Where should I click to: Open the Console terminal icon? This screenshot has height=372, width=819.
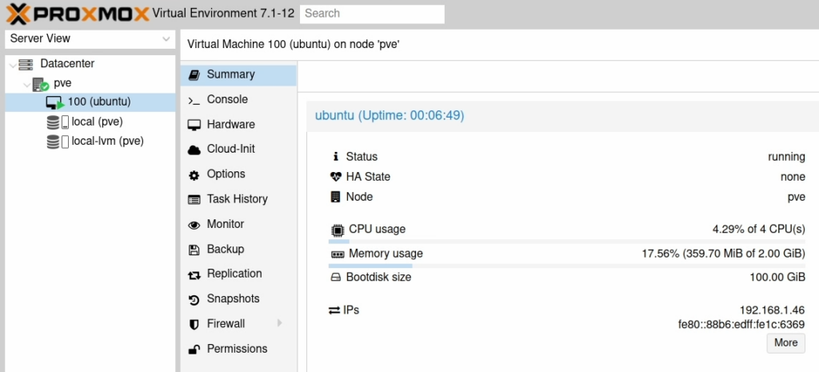tap(194, 100)
